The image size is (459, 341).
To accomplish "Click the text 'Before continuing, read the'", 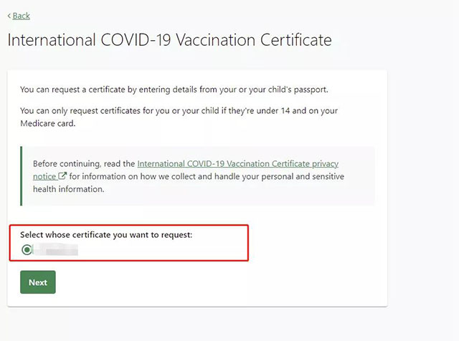I will 84,163.
